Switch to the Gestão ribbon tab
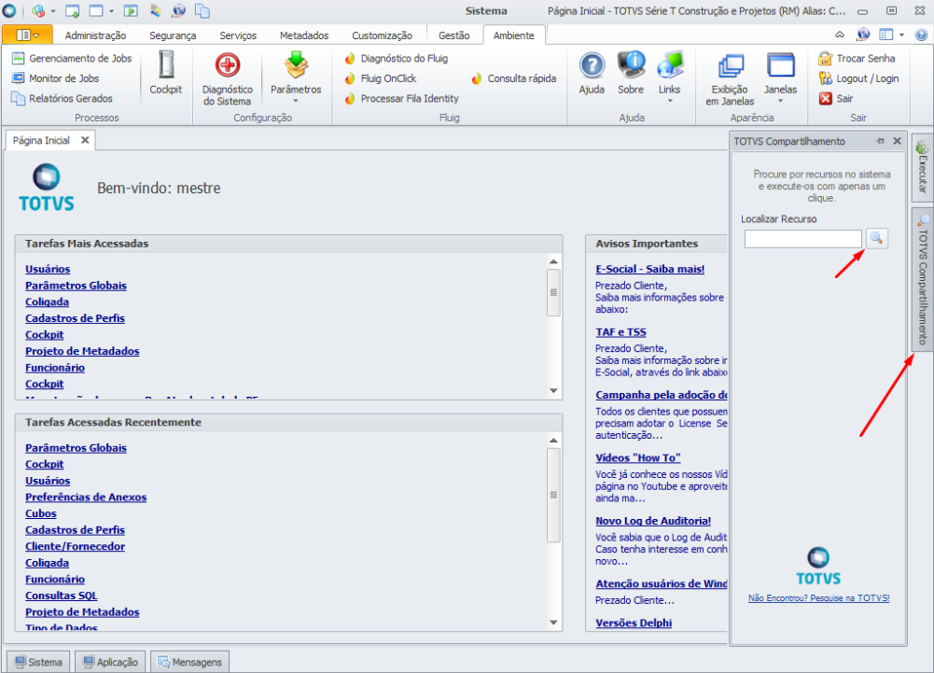This screenshot has width=934, height=673. click(x=453, y=35)
